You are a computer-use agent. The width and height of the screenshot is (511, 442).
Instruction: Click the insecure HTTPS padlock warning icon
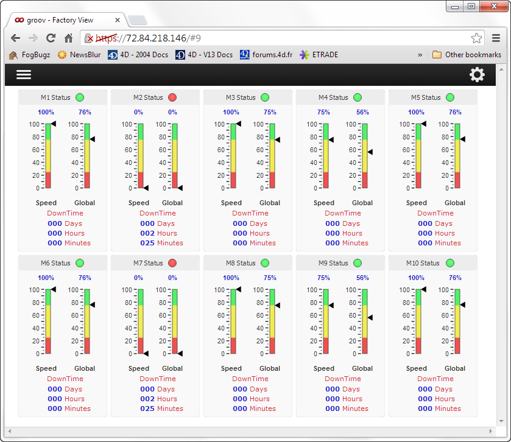[x=89, y=38]
